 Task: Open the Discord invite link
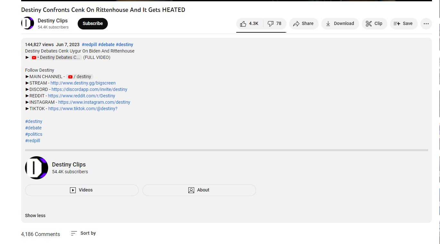tap(89, 89)
